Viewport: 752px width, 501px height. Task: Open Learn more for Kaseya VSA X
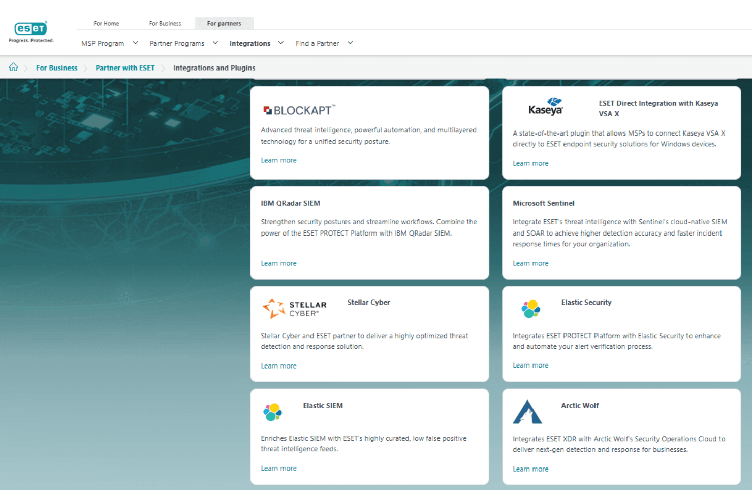530,163
